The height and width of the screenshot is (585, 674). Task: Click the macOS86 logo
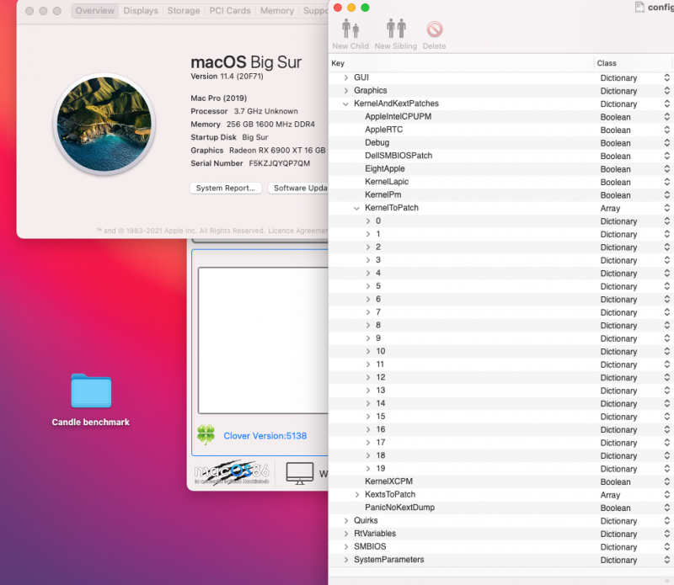tap(232, 473)
